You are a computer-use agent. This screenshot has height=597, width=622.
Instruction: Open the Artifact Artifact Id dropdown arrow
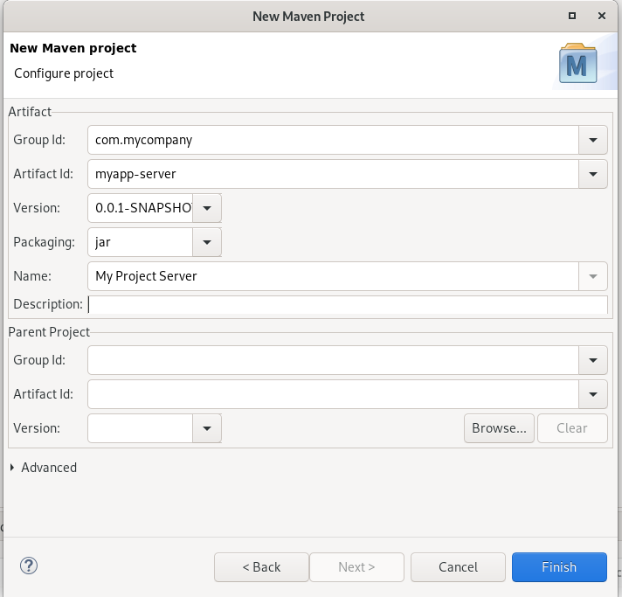point(593,174)
